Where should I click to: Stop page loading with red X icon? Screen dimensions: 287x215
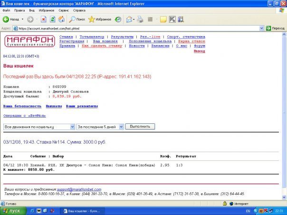[43, 19]
